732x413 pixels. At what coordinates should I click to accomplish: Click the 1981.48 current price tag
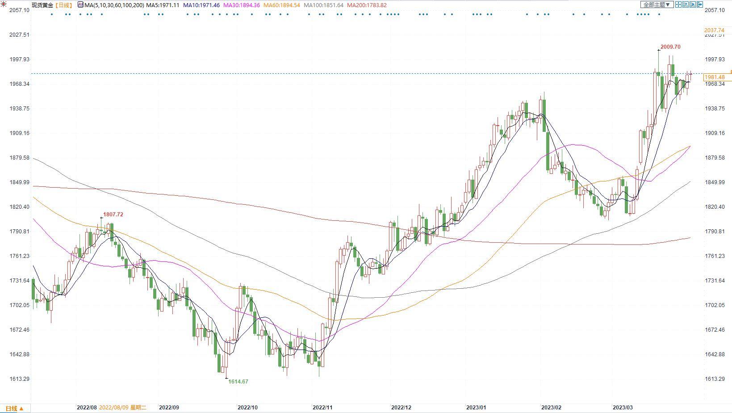(715, 77)
